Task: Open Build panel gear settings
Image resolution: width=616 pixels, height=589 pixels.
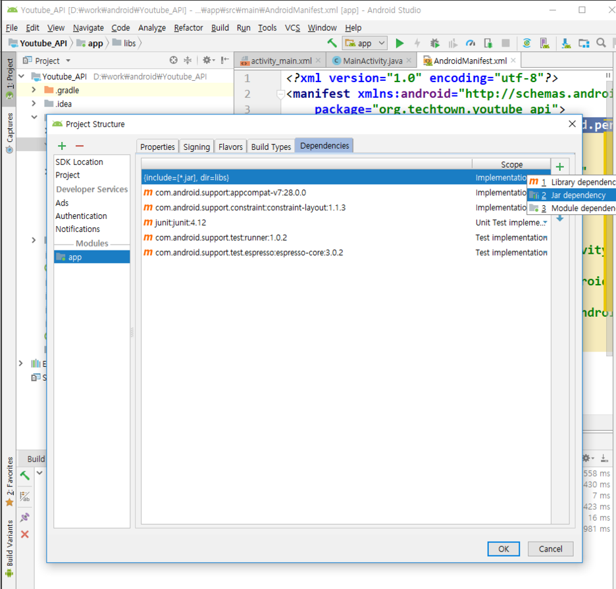Action: click(588, 458)
